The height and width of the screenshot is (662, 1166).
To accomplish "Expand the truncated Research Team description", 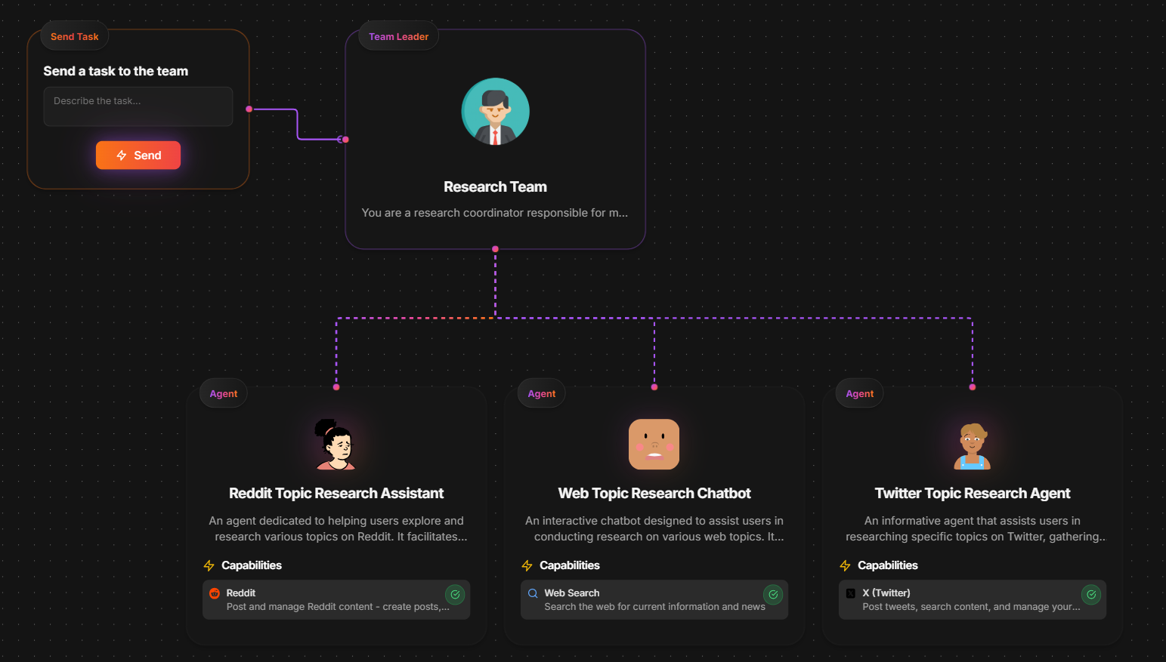I will [494, 213].
